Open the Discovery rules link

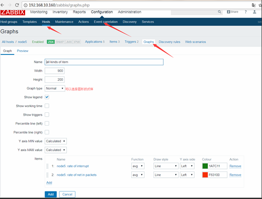click(170, 42)
